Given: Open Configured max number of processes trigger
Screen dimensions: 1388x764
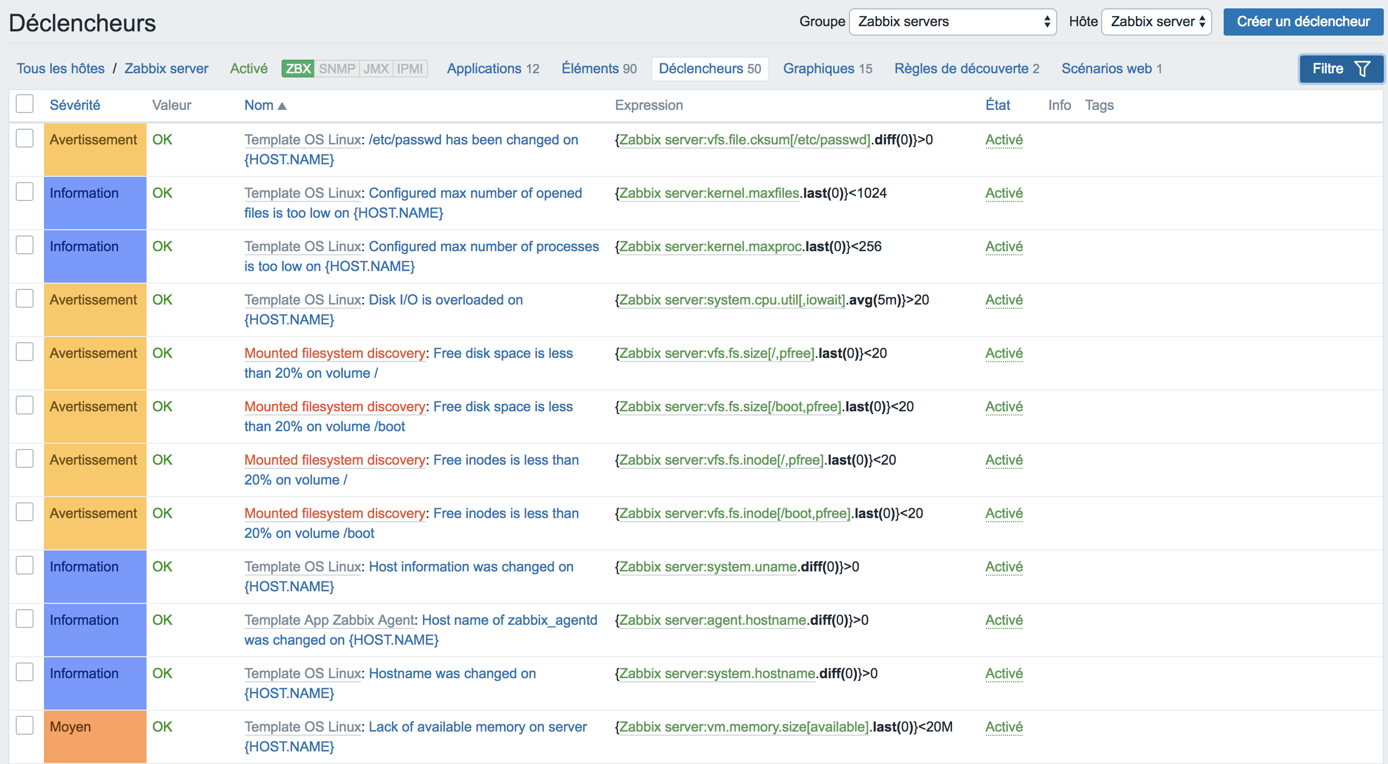Looking at the screenshot, I should tap(422, 256).
